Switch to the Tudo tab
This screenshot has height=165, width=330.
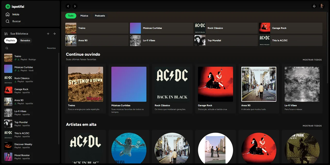(71, 16)
